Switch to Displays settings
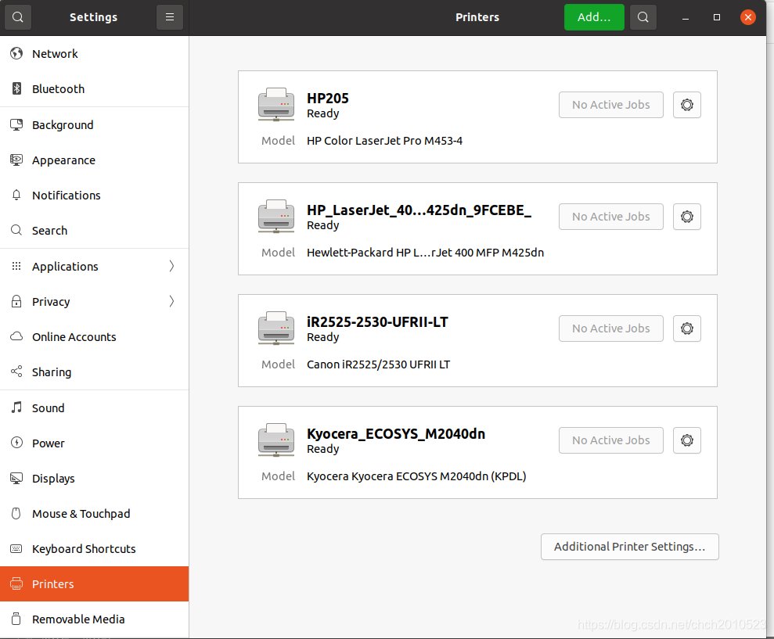The width and height of the screenshot is (774, 639). (x=94, y=478)
